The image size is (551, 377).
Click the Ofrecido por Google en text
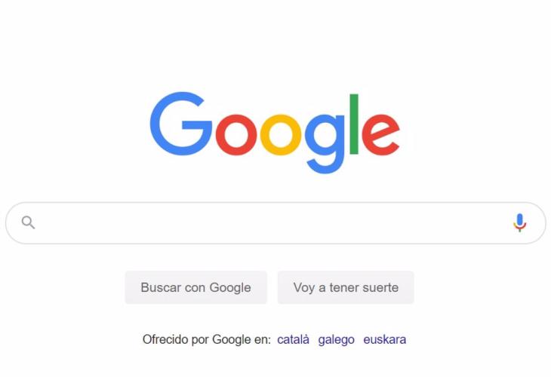coord(207,339)
